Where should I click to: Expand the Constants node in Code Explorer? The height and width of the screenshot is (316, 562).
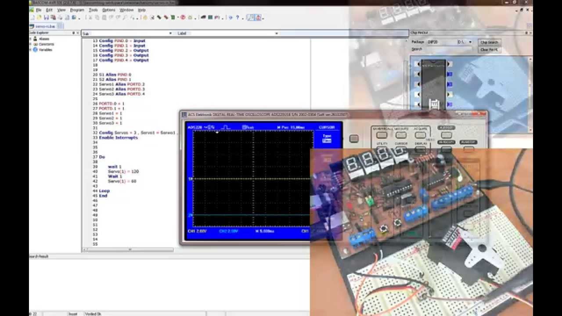[x=30, y=44]
